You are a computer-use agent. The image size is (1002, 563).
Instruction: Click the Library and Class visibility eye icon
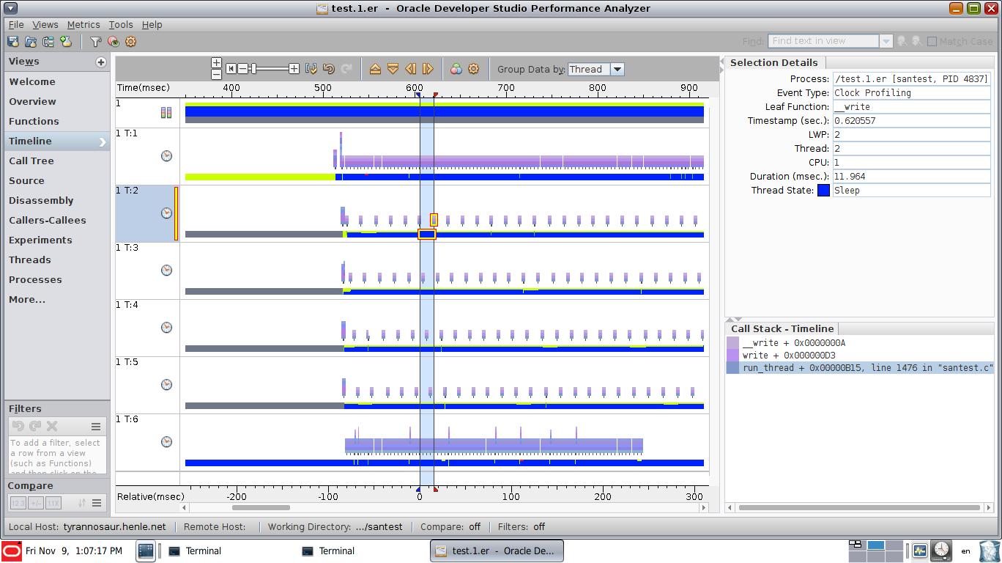click(x=113, y=42)
